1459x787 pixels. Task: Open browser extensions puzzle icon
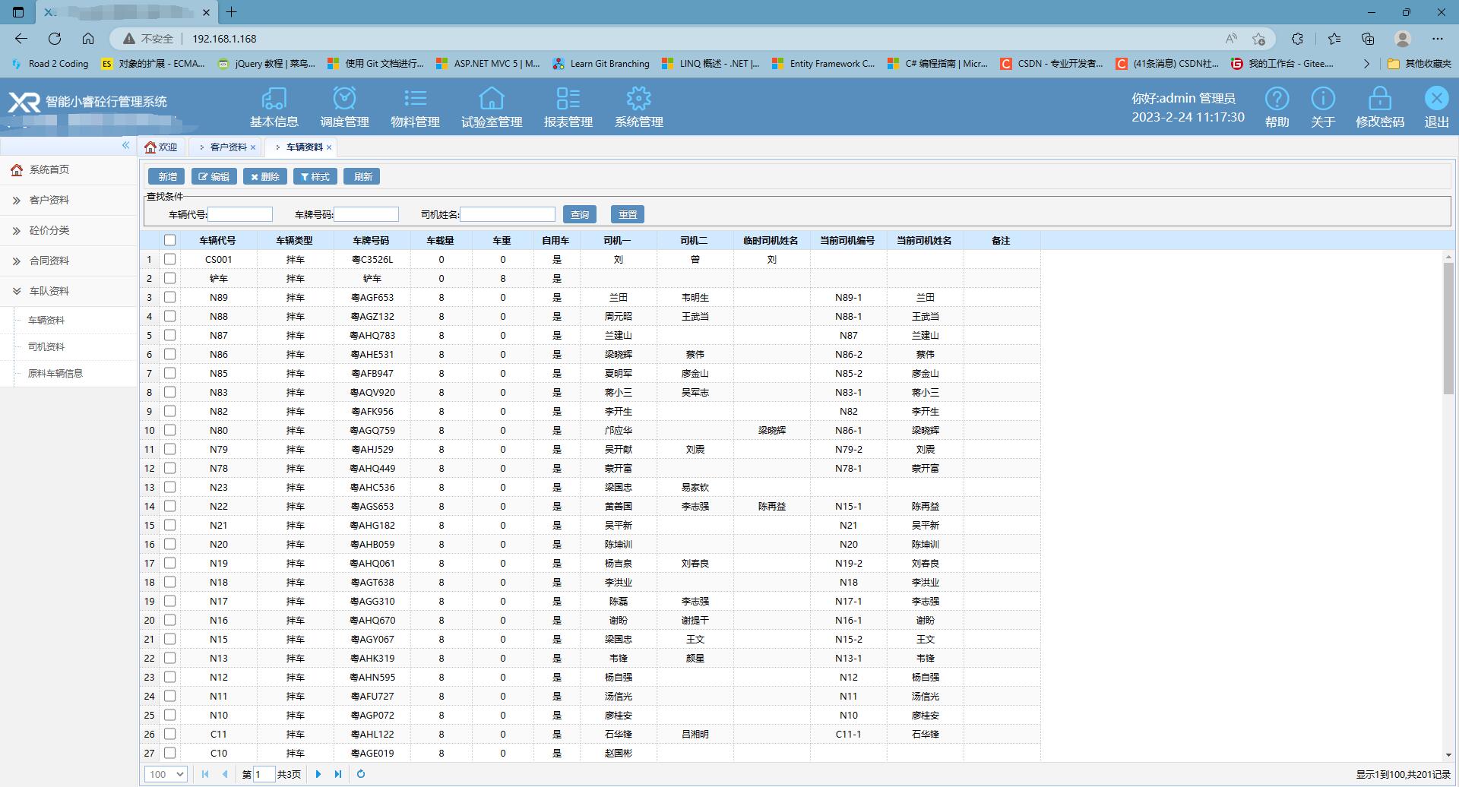click(1297, 39)
